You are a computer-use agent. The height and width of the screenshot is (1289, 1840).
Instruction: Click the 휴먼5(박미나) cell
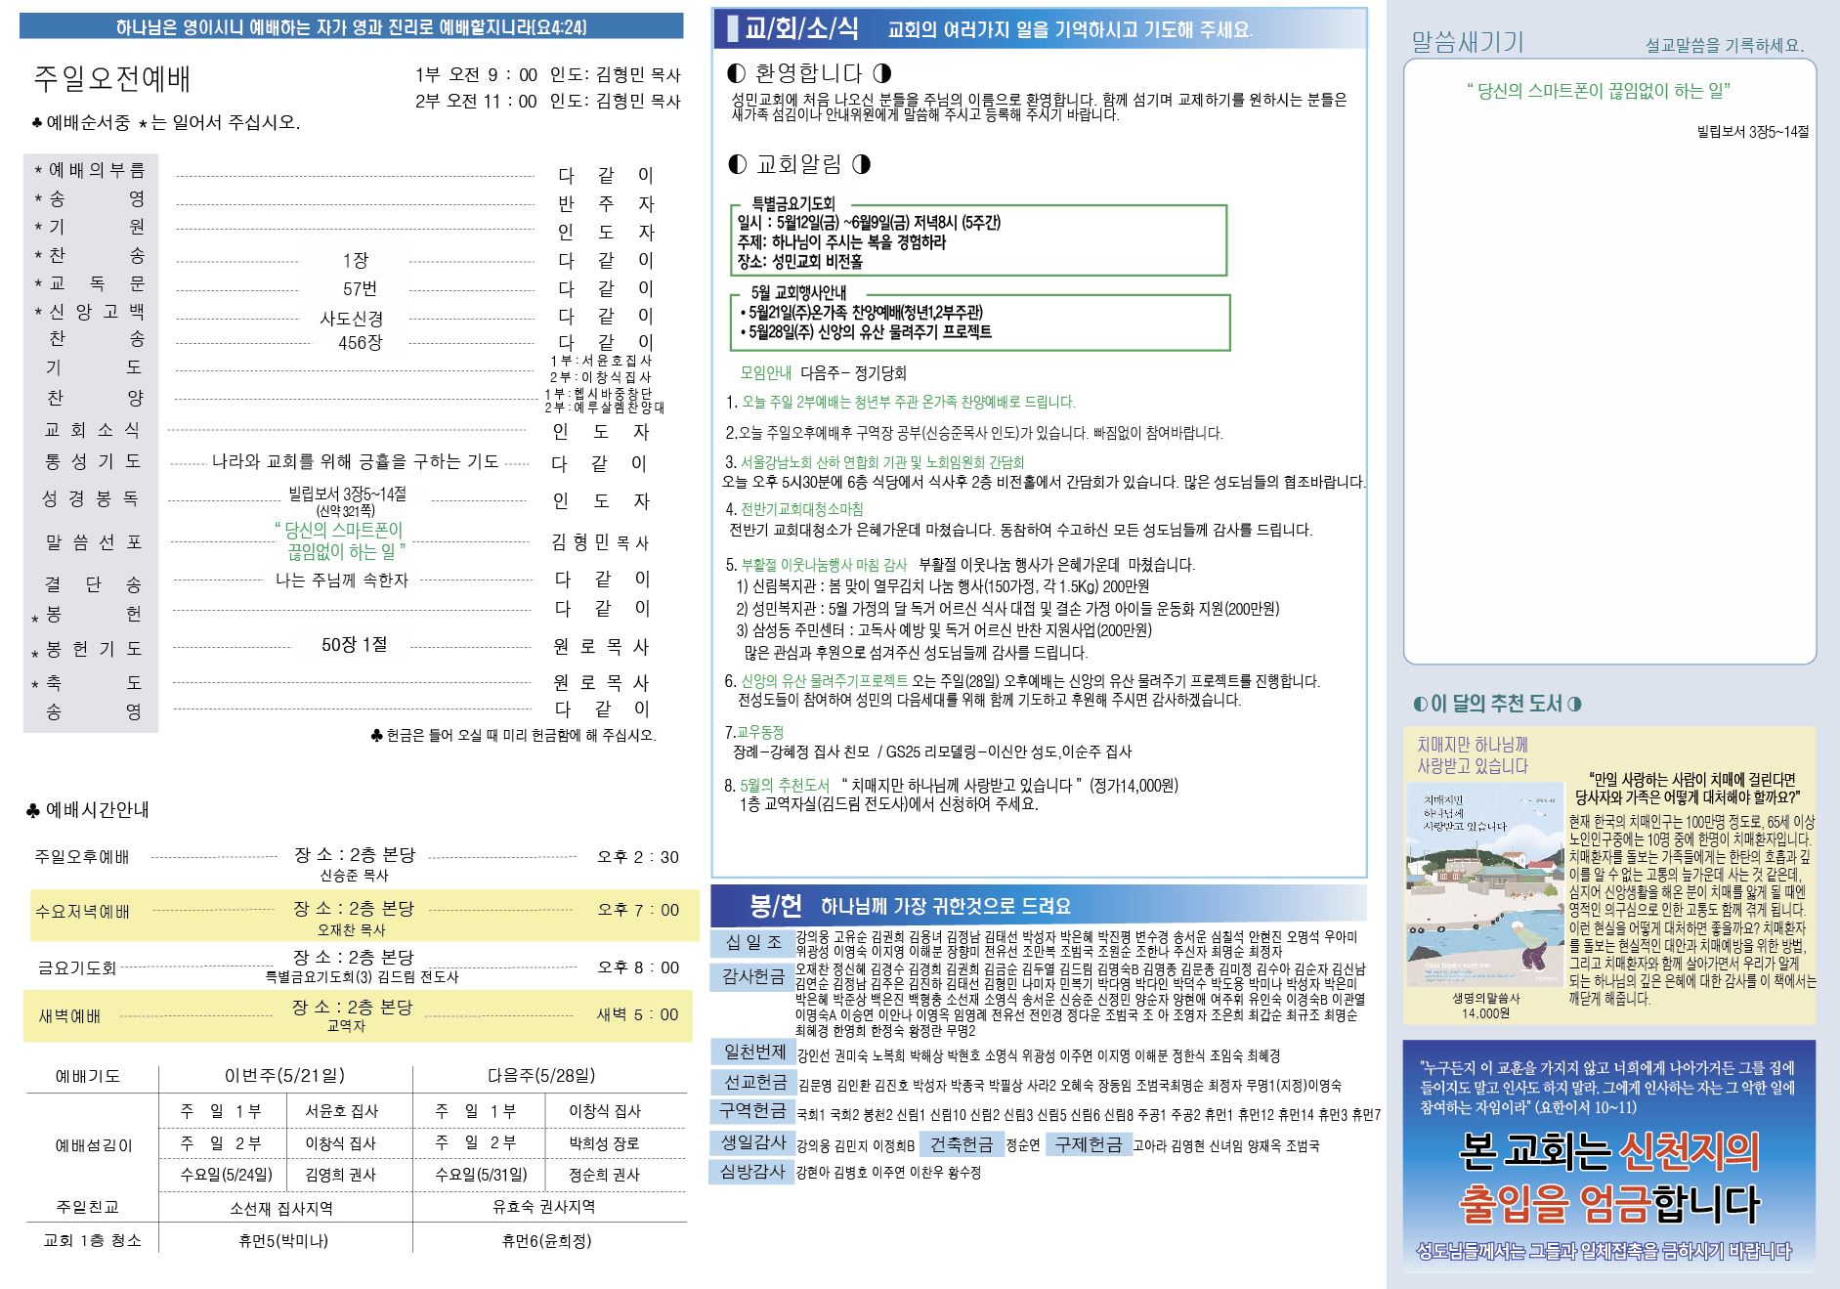click(x=283, y=1240)
